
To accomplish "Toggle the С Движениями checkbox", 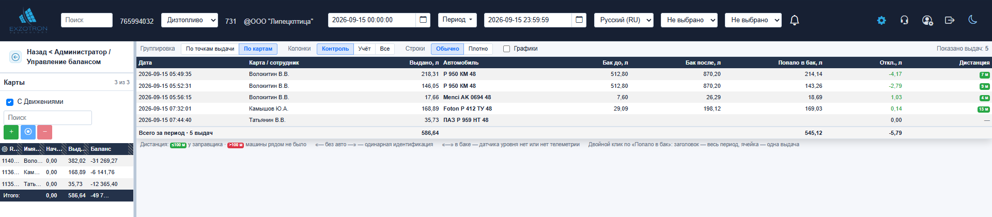I will [9, 102].
